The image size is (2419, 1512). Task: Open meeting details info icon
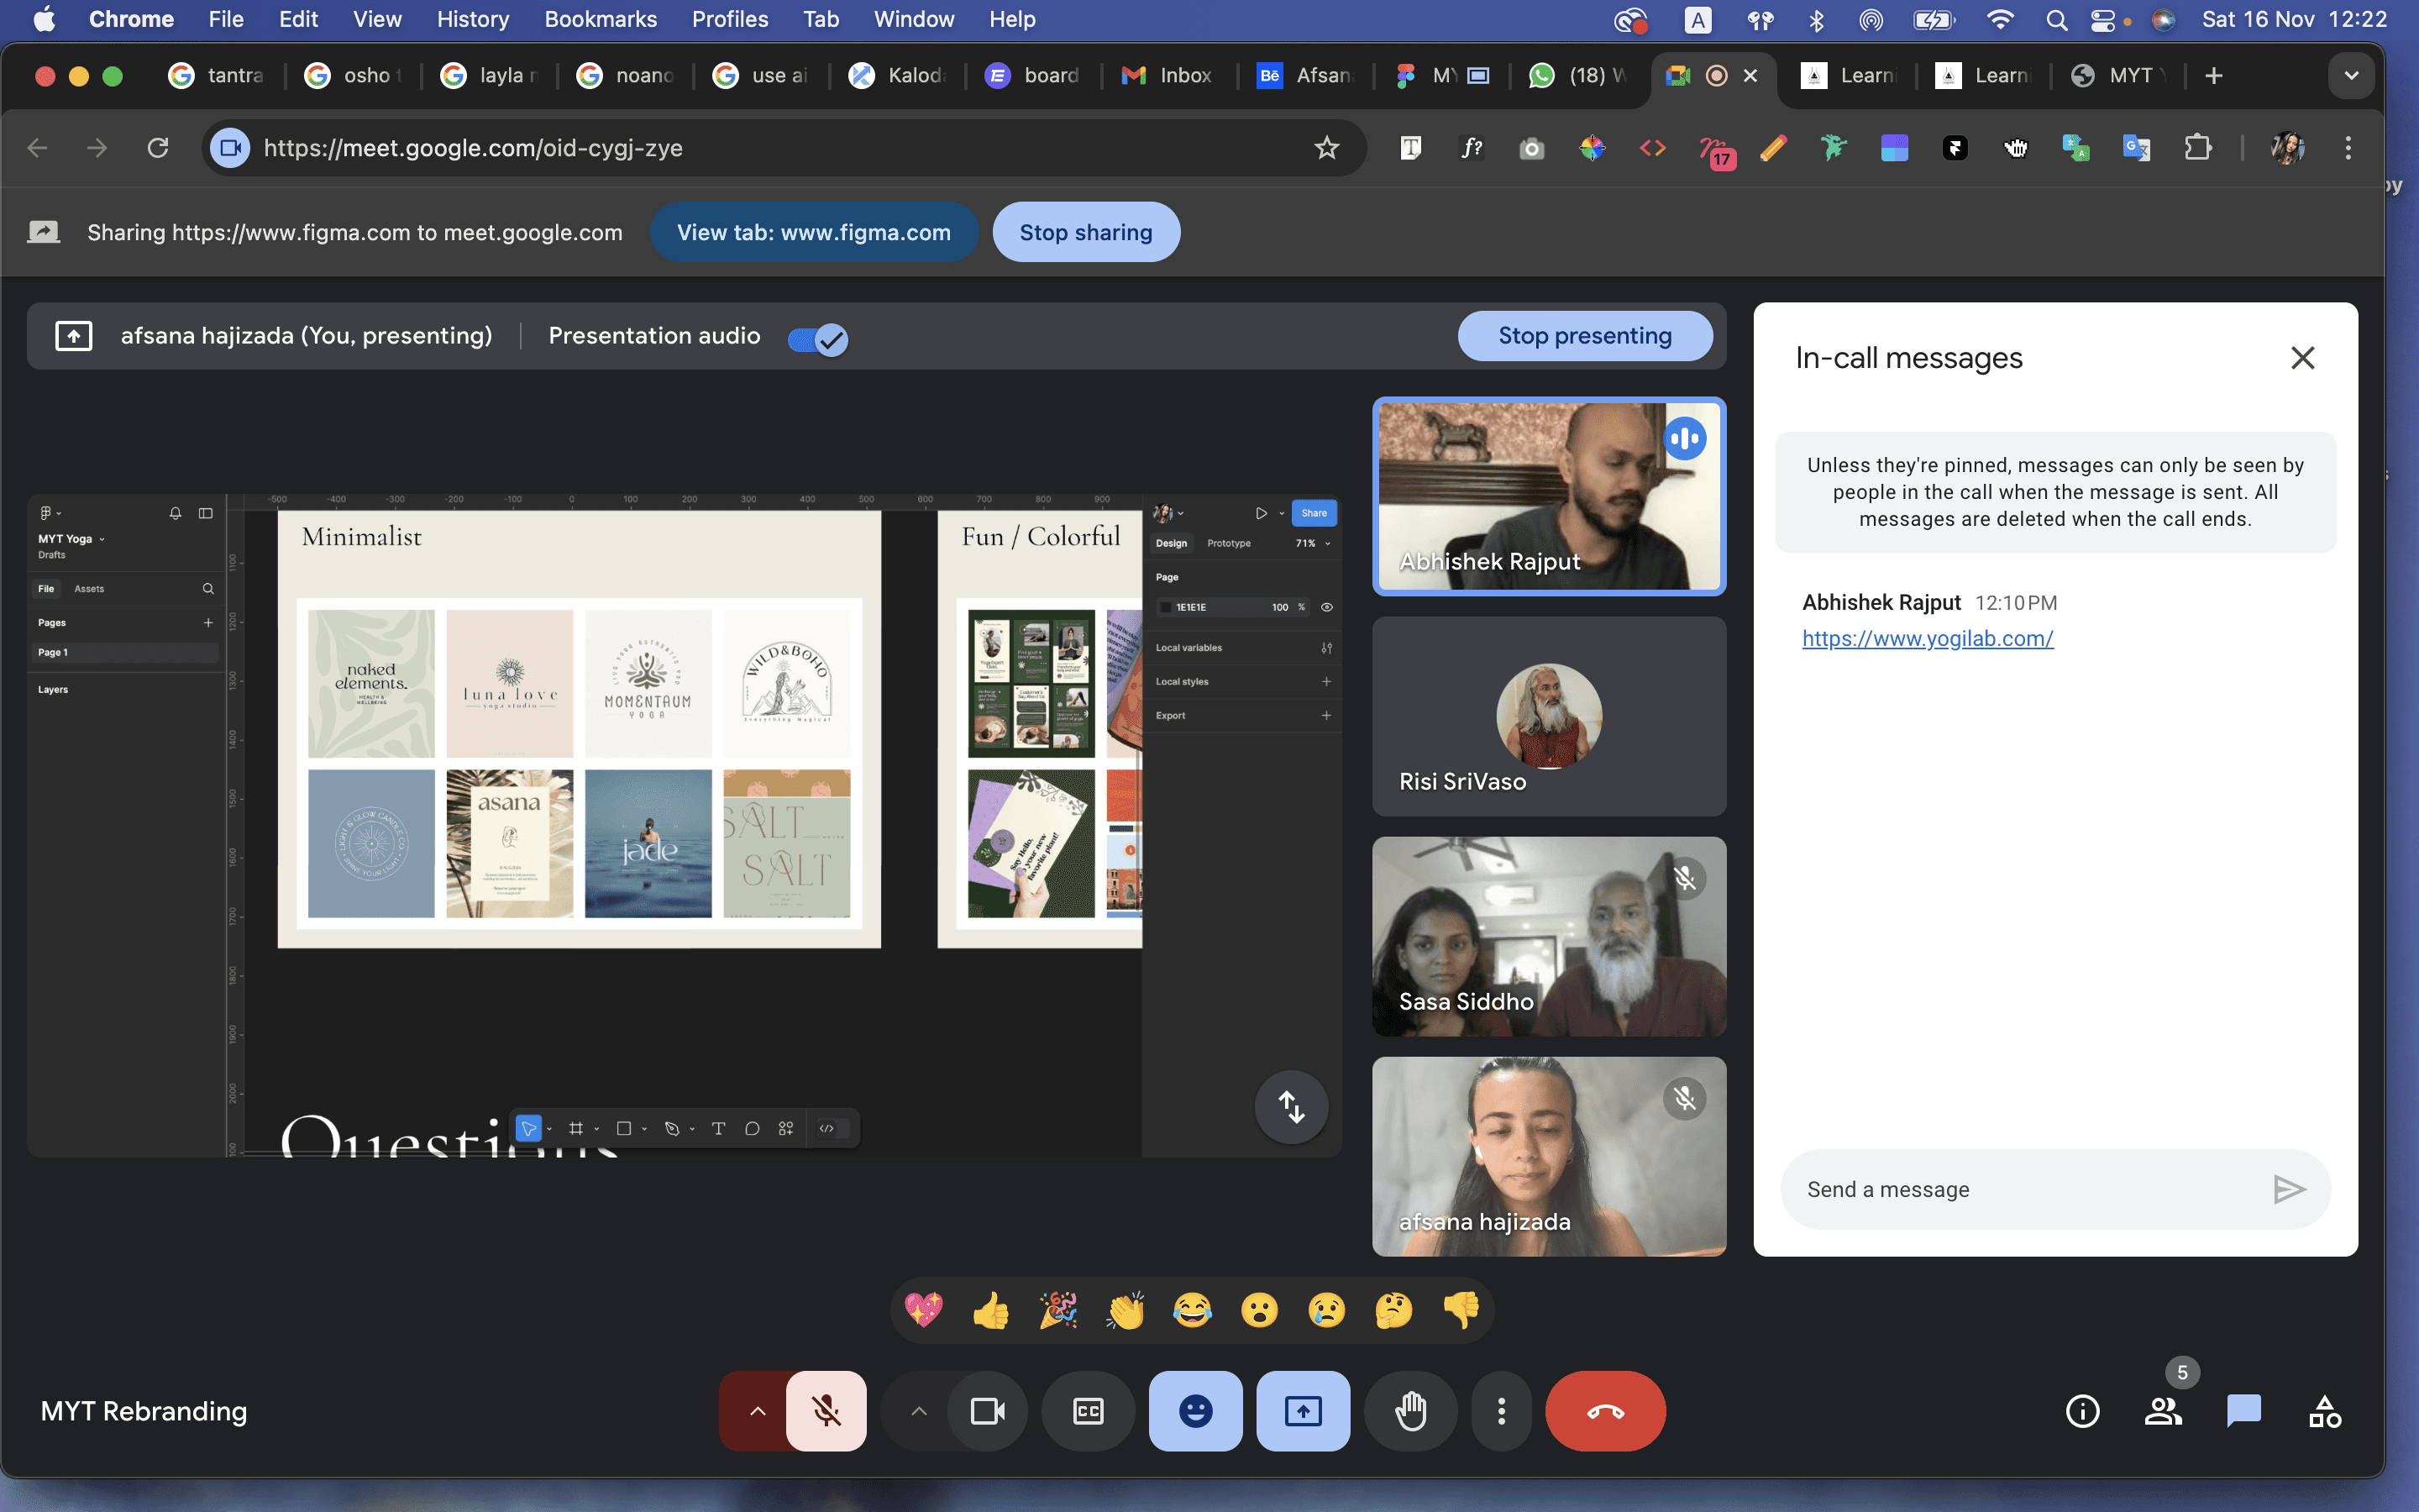pyautogui.click(x=2082, y=1411)
